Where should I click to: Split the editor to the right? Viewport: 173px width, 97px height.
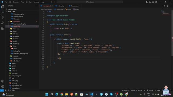(168, 6)
